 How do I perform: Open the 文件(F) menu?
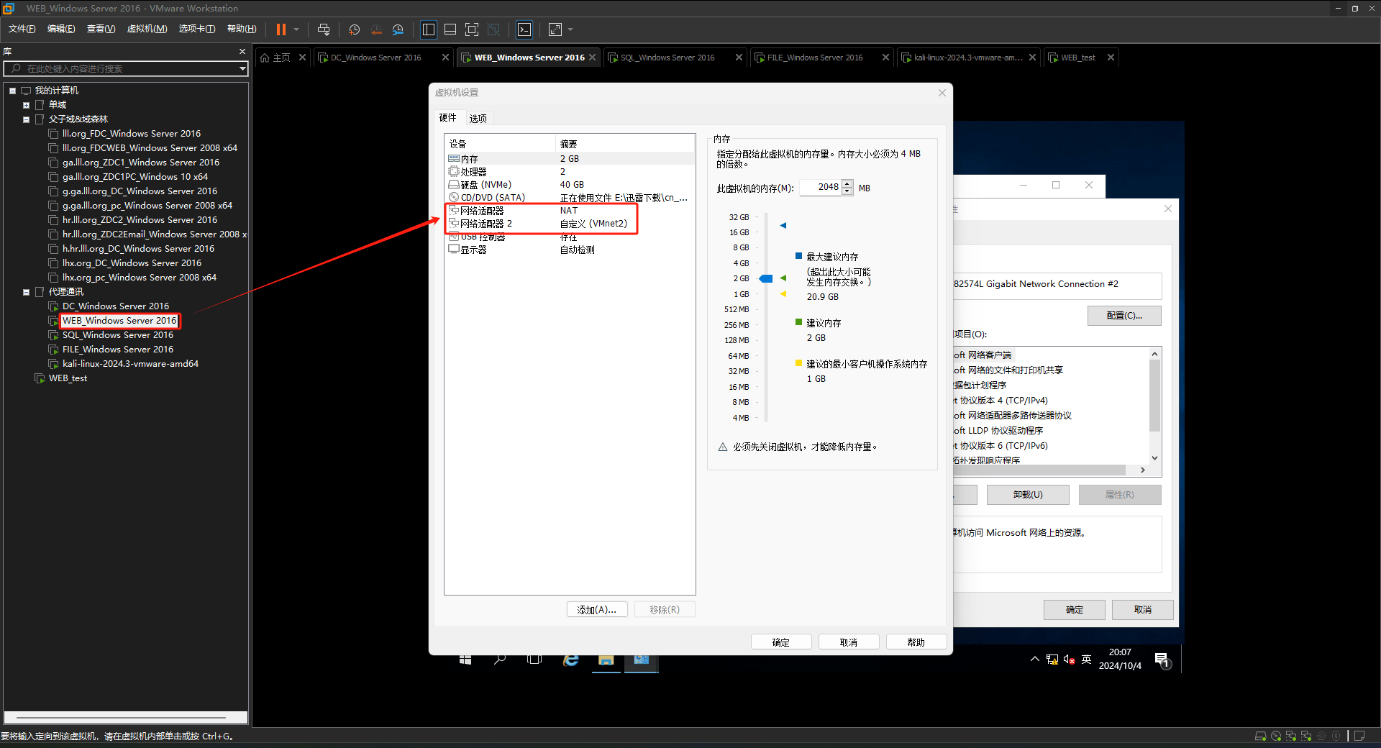coord(22,29)
